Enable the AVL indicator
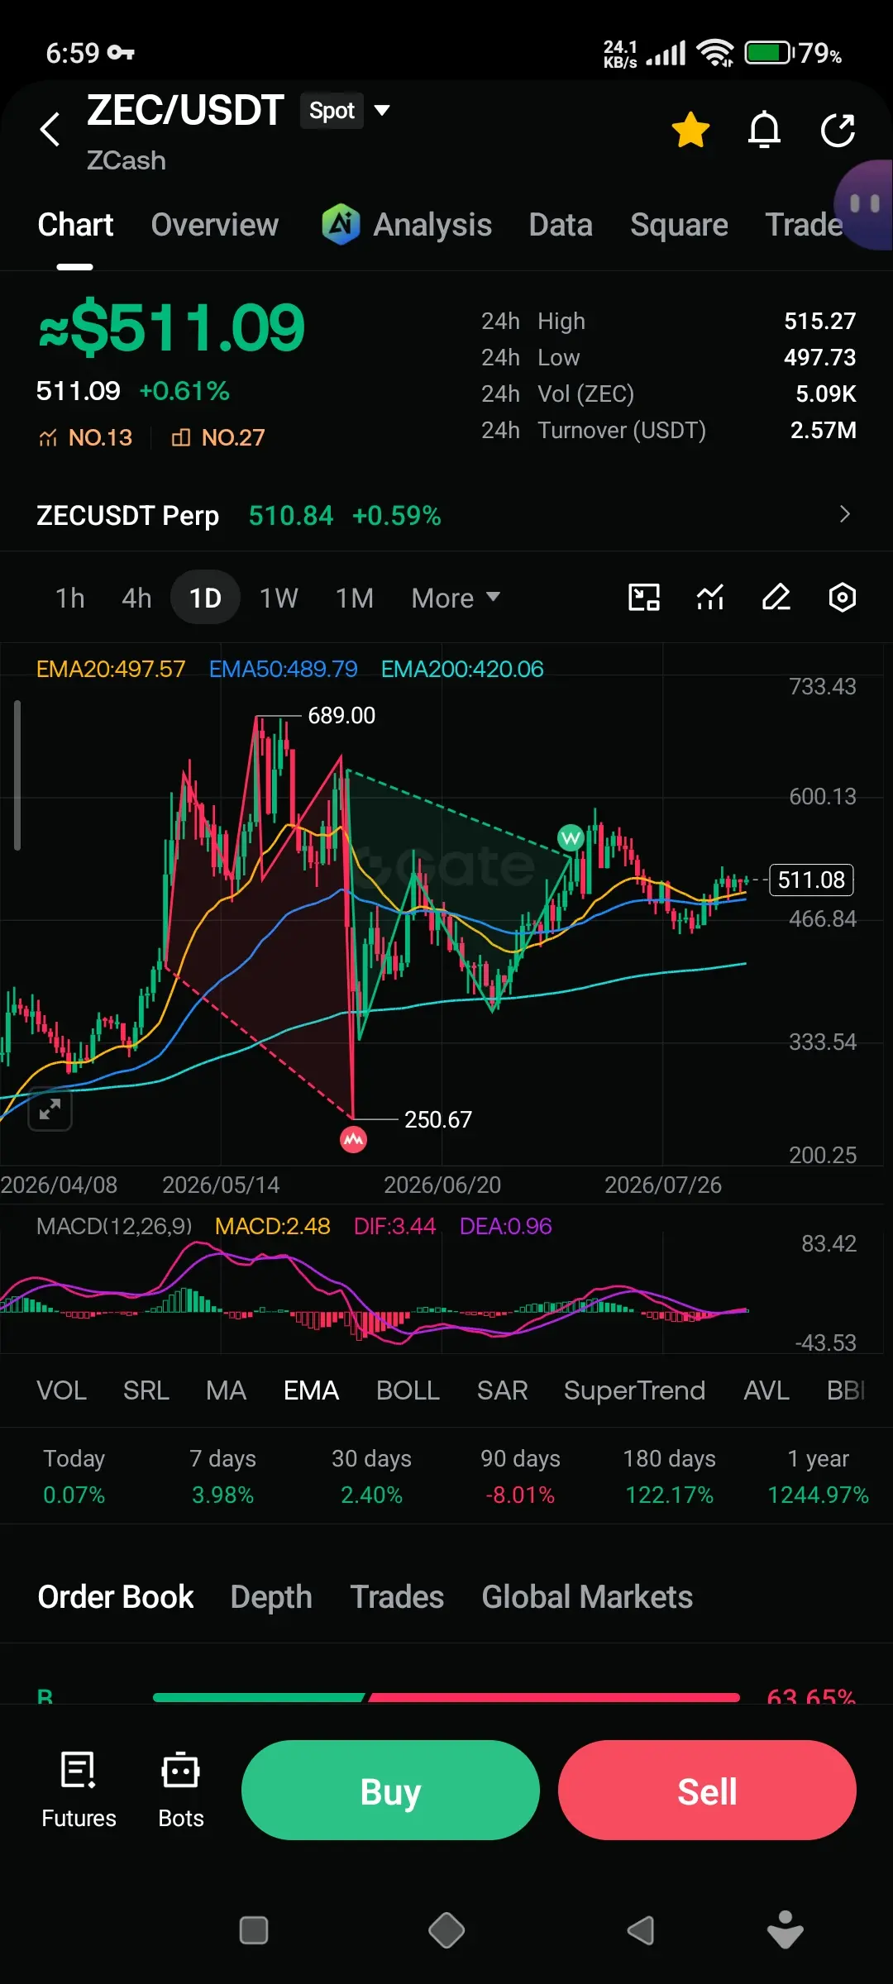 (766, 1390)
